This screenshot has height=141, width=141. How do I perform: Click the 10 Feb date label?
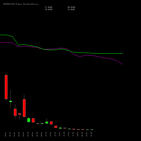tap(46, 134)
